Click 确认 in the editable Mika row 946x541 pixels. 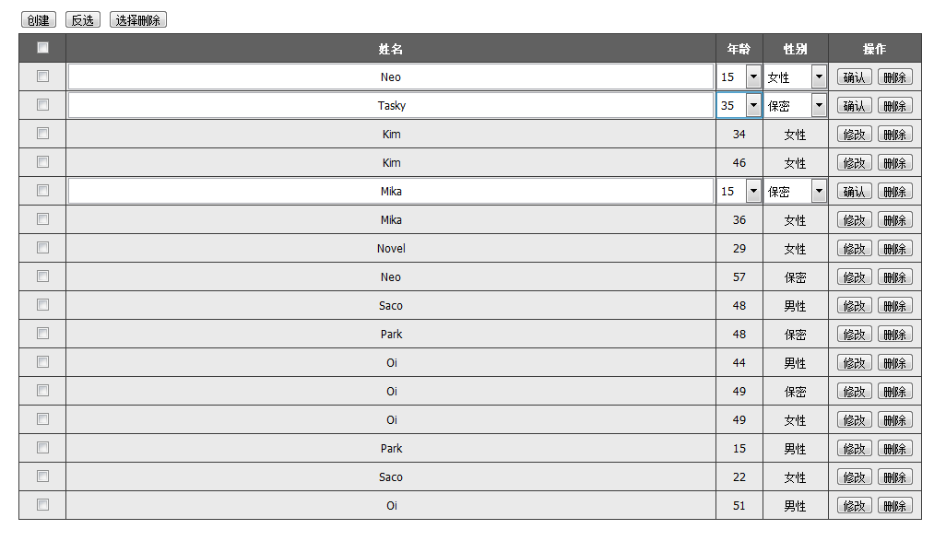855,192
